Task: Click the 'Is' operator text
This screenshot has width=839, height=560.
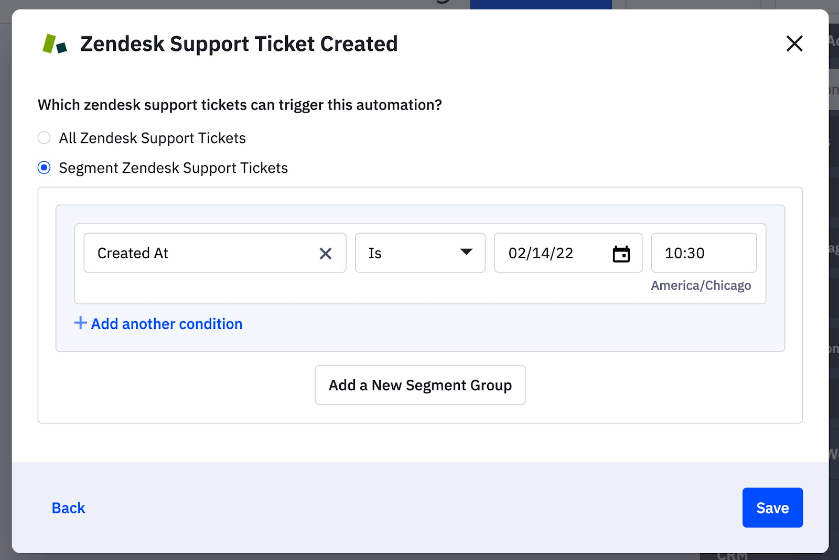Action: pyautogui.click(x=375, y=254)
